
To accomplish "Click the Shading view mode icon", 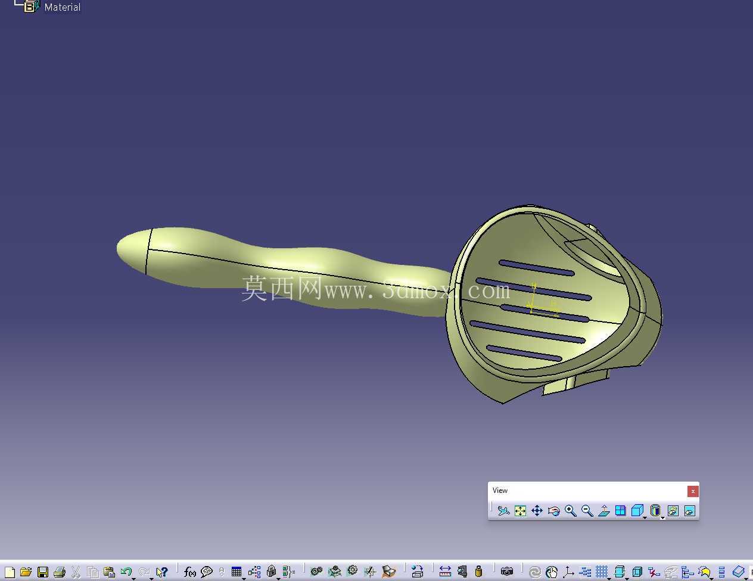I will (655, 511).
